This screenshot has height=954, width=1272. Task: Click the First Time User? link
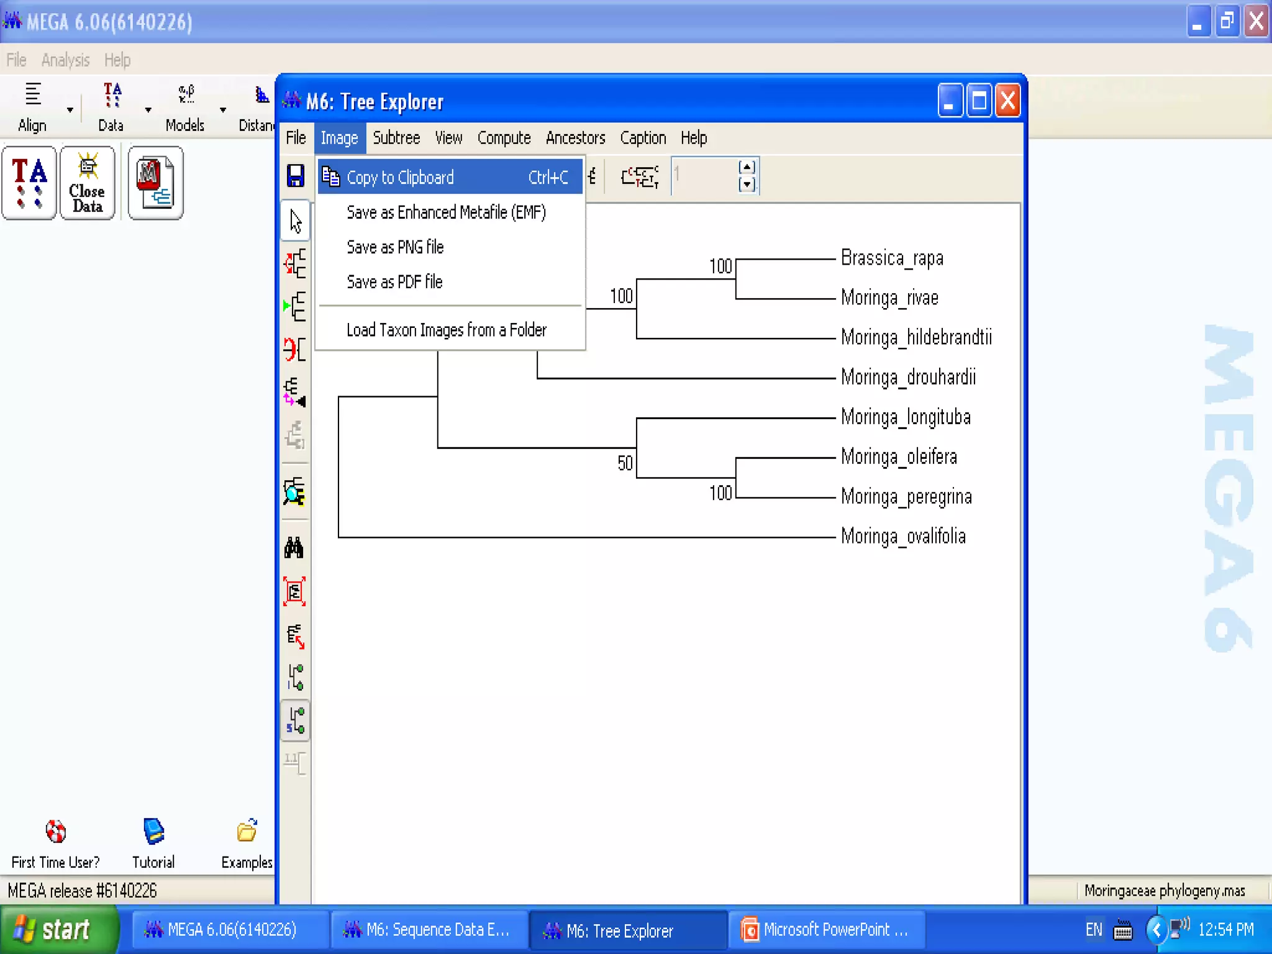[55, 845]
